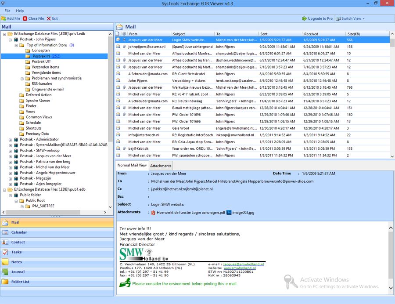Viewport: 395px width, 304px height.
Task: Open the www.smwholland.nl website link
Action: [240, 268]
